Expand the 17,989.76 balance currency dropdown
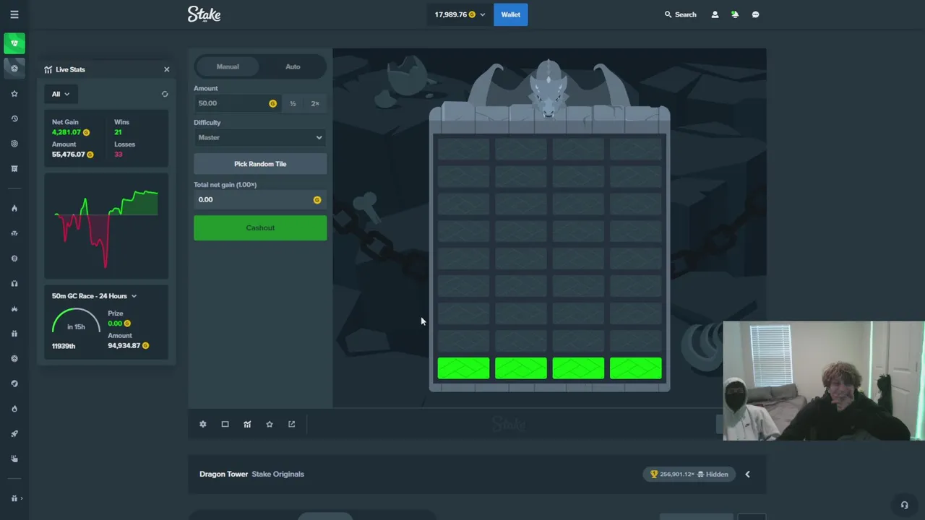The height and width of the screenshot is (520, 925). coord(460,14)
